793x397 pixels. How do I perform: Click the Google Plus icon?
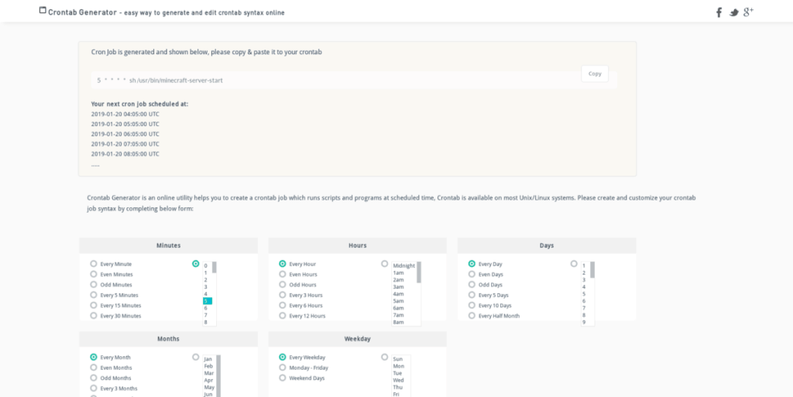point(748,12)
